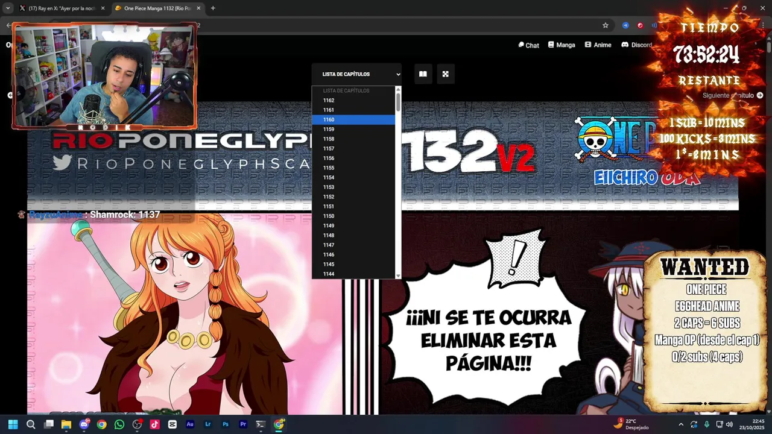Open the Chat link in the site header

(x=528, y=45)
